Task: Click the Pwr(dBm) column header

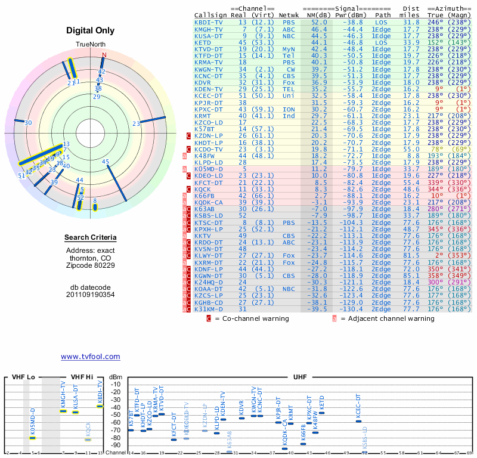Action: coord(351,16)
